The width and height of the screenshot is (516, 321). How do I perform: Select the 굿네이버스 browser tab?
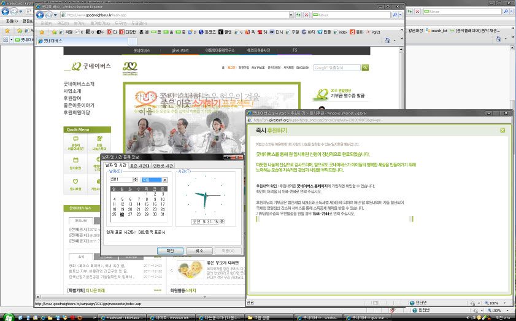click(x=82, y=41)
